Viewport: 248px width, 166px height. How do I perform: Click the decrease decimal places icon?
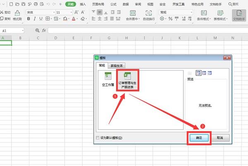click(x=190, y=19)
